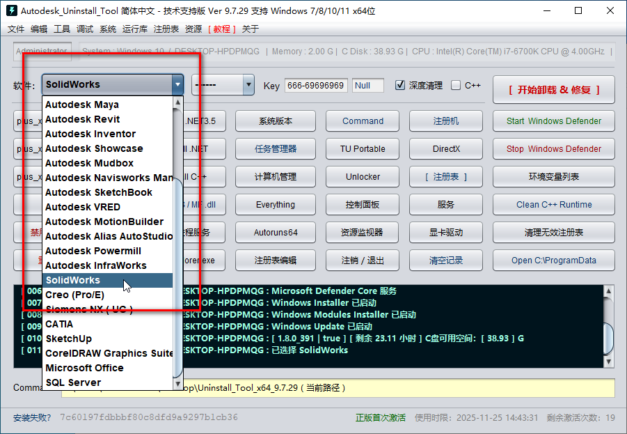Click dropdown list scroll-down arrow
627x434 pixels.
coord(177,384)
